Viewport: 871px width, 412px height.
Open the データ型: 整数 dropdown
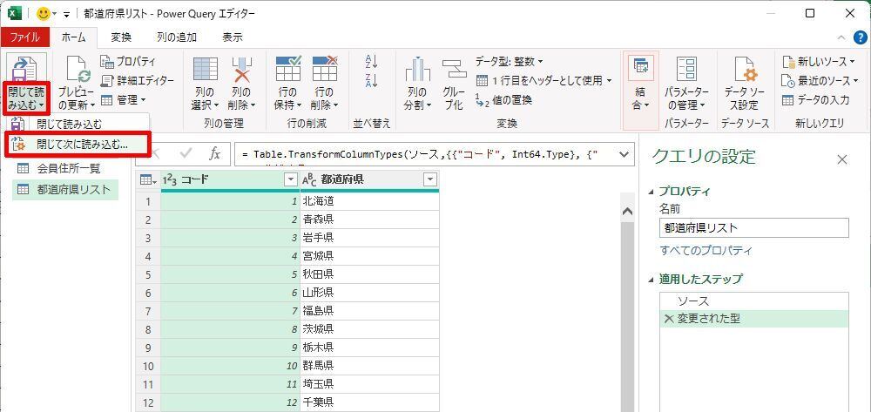pyautogui.click(x=510, y=61)
